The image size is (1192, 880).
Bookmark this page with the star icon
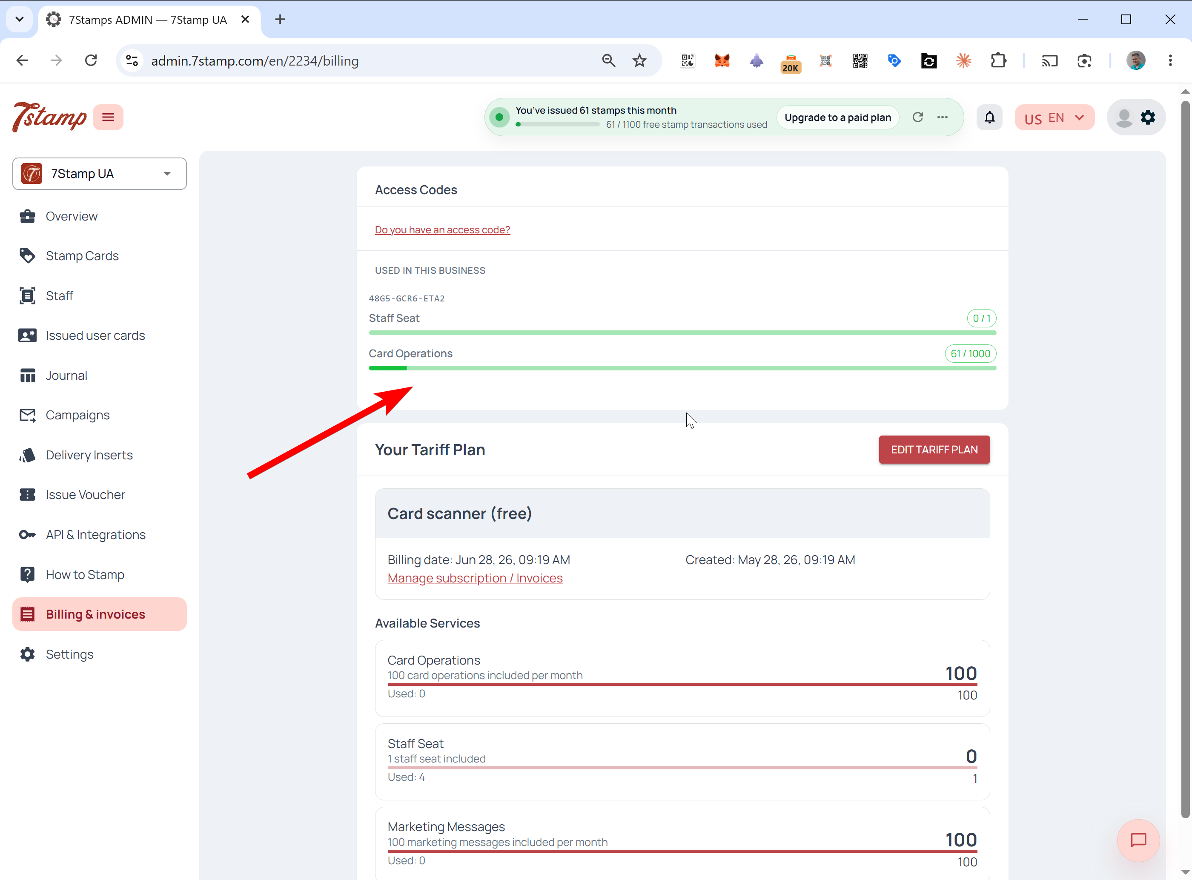click(639, 61)
